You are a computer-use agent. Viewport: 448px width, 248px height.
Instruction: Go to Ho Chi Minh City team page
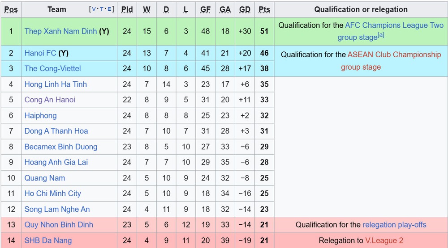coord(52,194)
